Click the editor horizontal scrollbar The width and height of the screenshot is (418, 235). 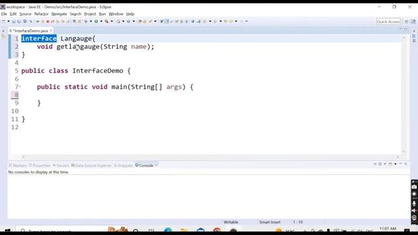(210, 157)
